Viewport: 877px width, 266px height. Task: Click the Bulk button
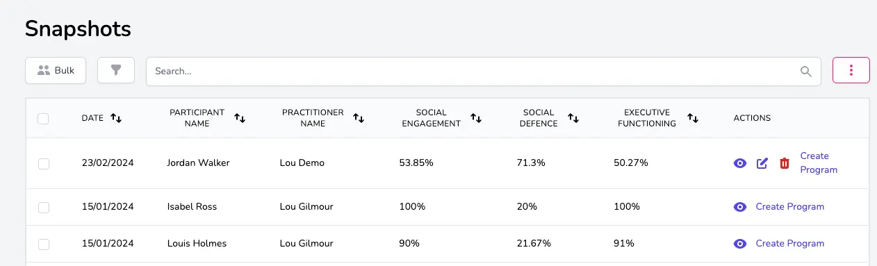[56, 70]
